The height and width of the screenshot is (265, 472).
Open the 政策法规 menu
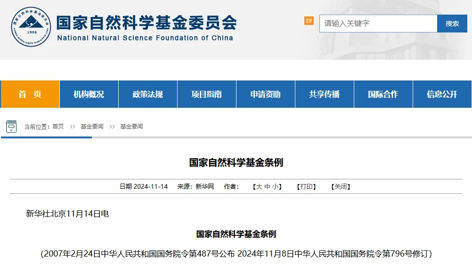tap(147, 94)
